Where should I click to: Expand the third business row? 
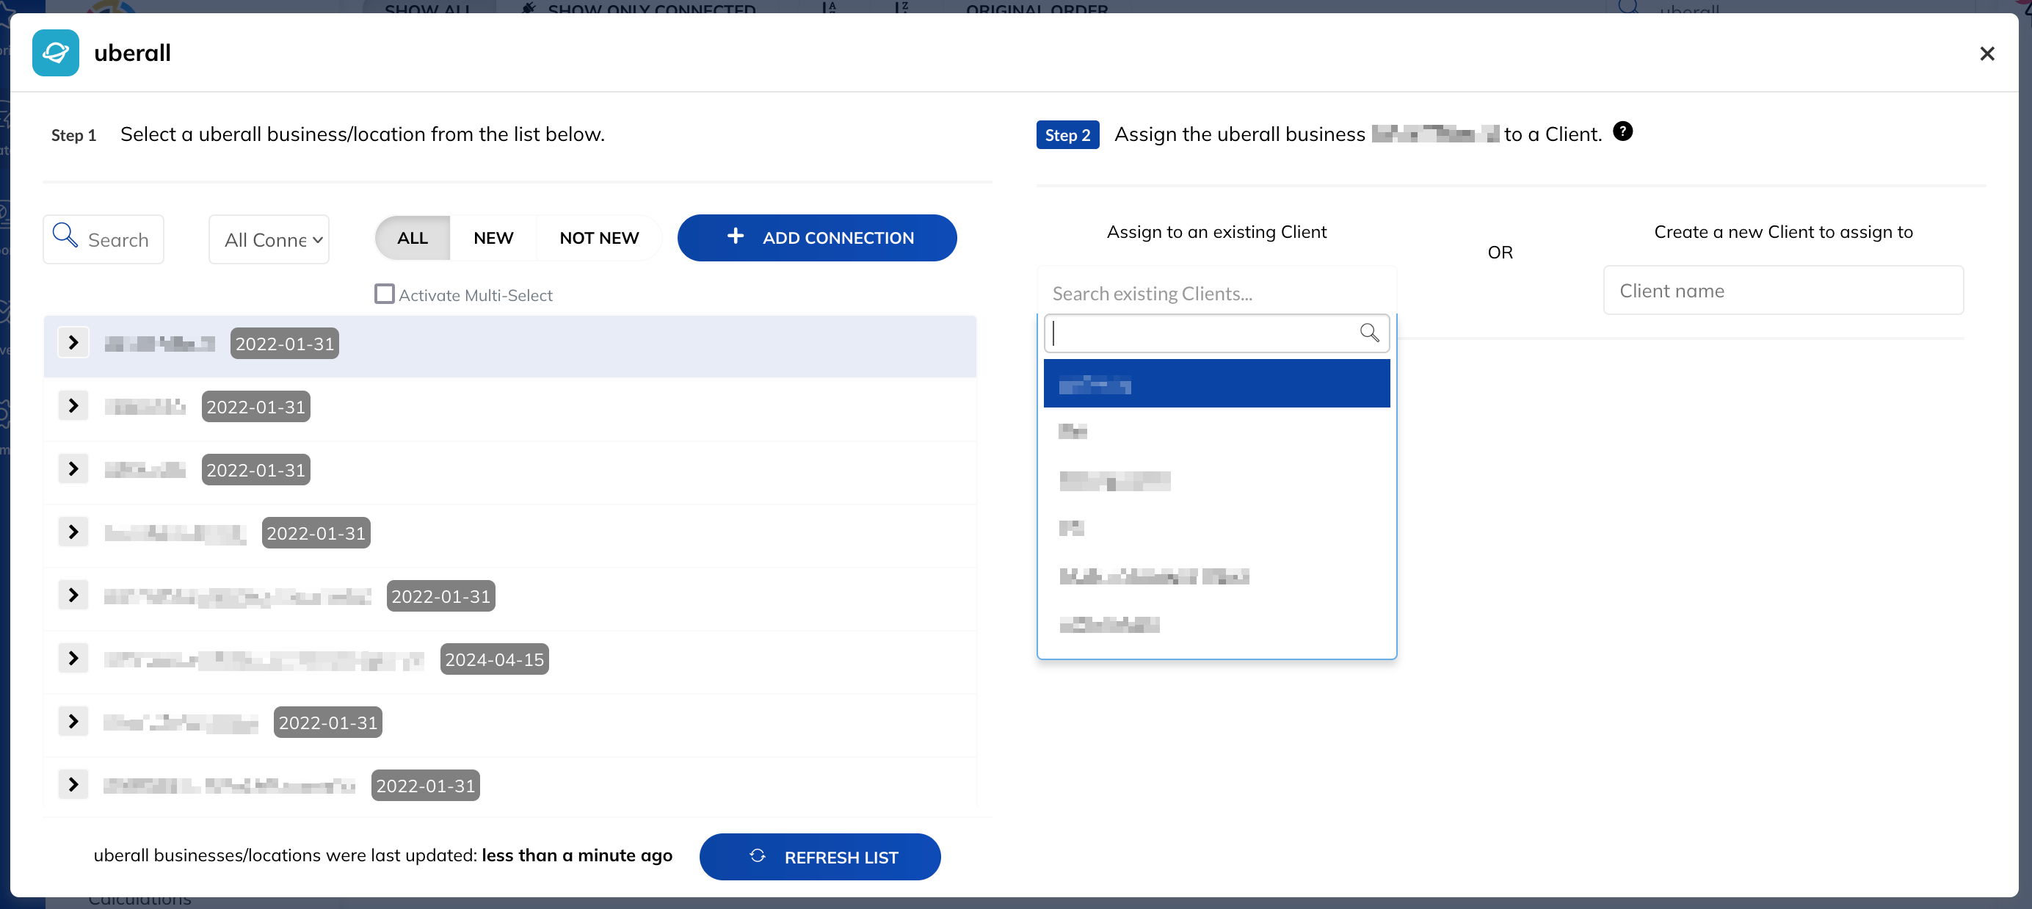point(73,469)
